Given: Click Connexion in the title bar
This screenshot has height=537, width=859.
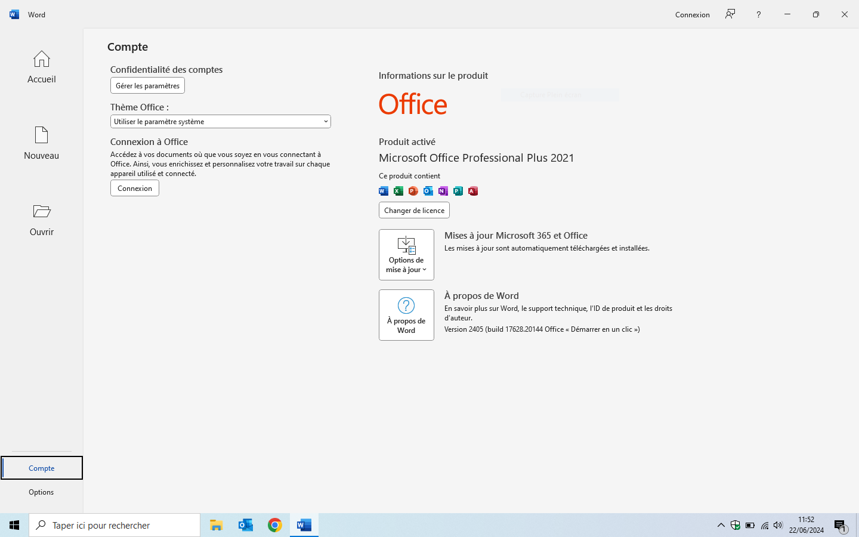Looking at the screenshot, I should (x=692, y=14).
